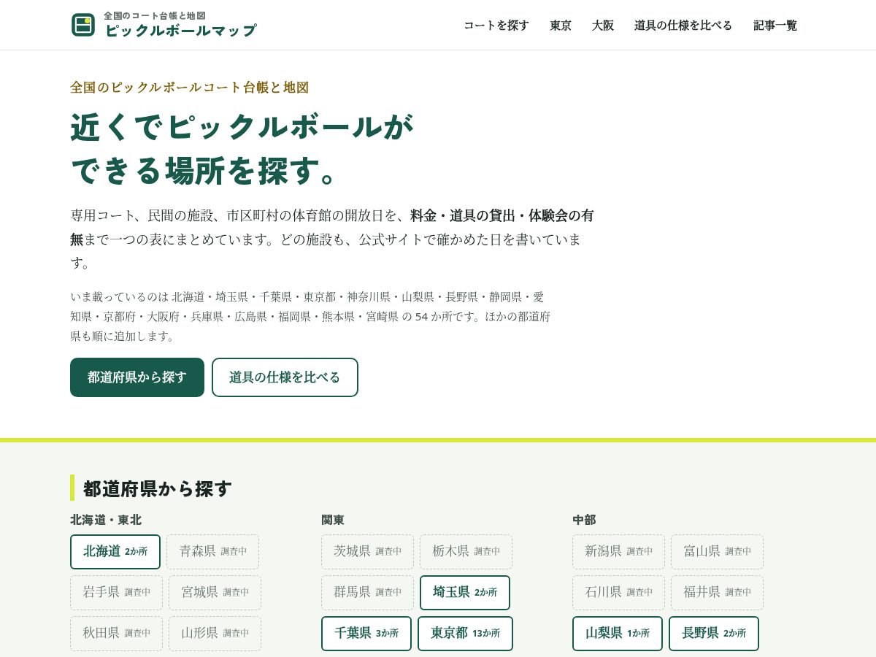Select 埼玉県 2か所 prefecture chip
876x657 pixels.
(465, 593)
